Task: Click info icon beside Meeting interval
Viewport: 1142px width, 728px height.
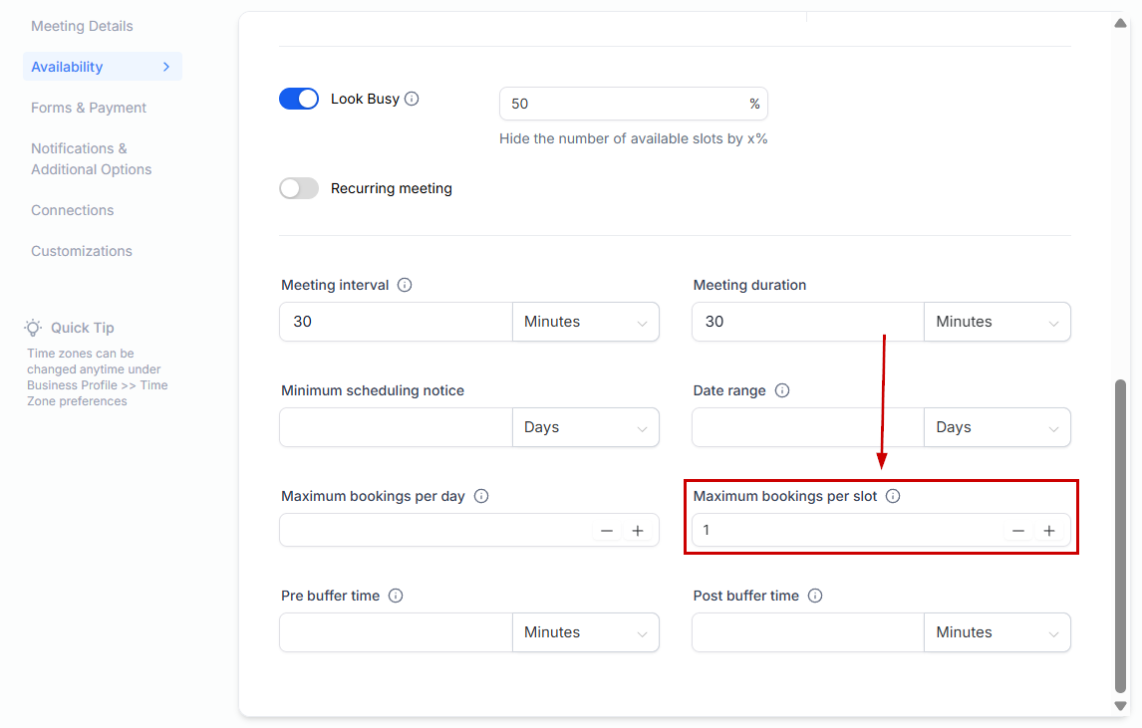Action: [405, 285]
